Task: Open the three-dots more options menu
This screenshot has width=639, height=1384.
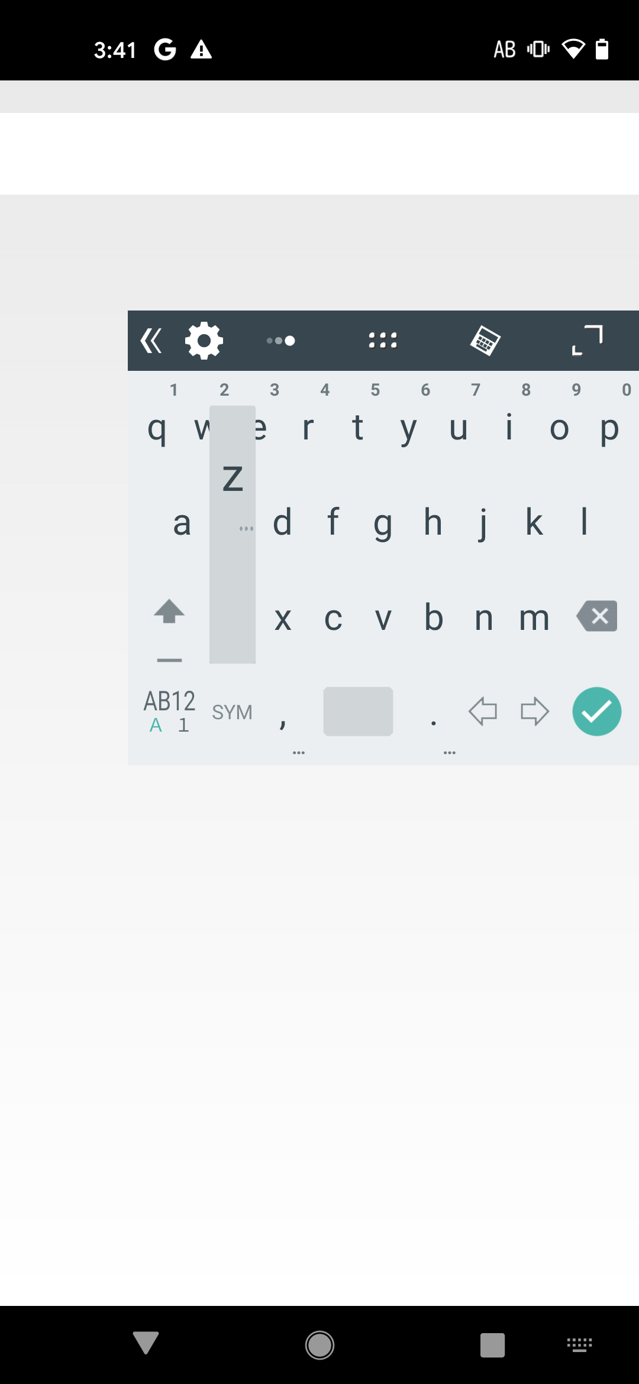Action: 281,341
